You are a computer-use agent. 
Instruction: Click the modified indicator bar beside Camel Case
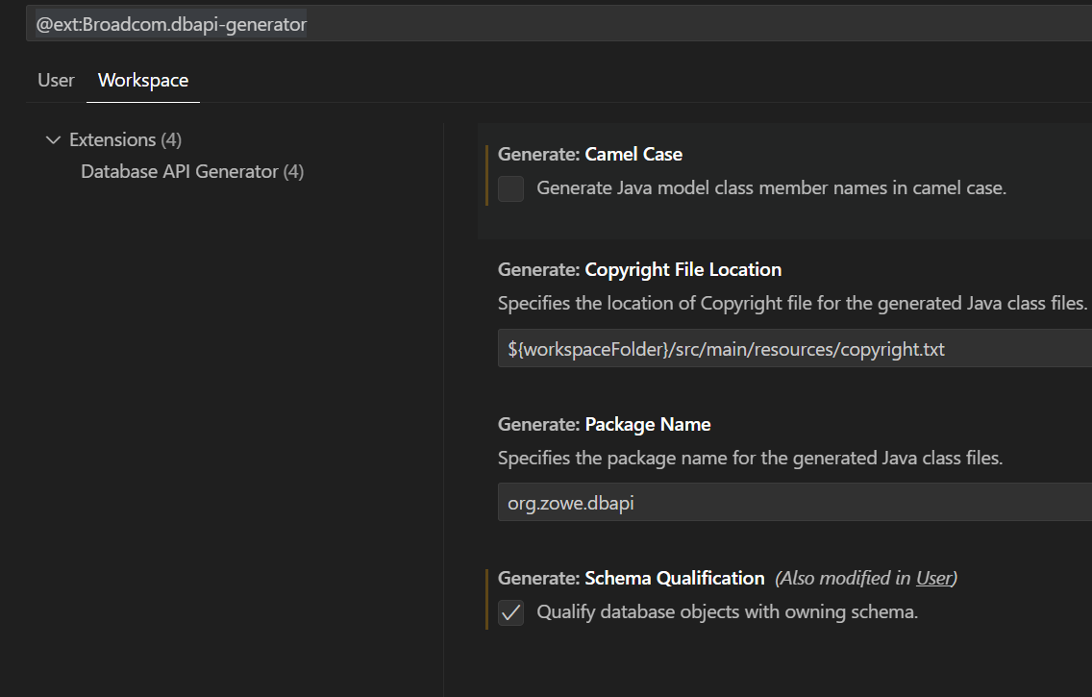487,174
